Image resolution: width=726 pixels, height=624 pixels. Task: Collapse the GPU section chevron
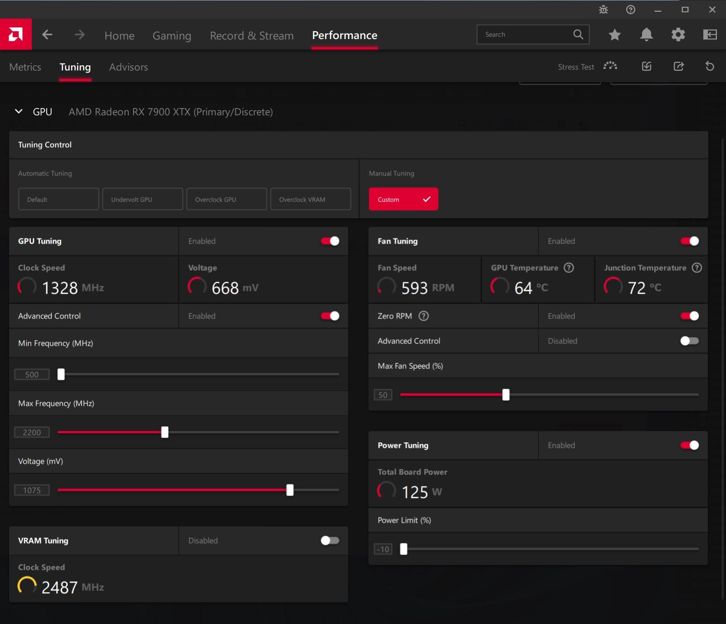19,111
